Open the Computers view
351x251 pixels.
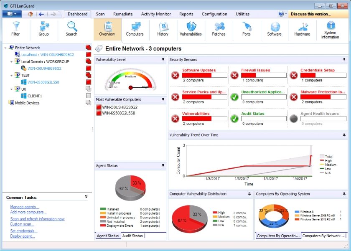point(135,29)
